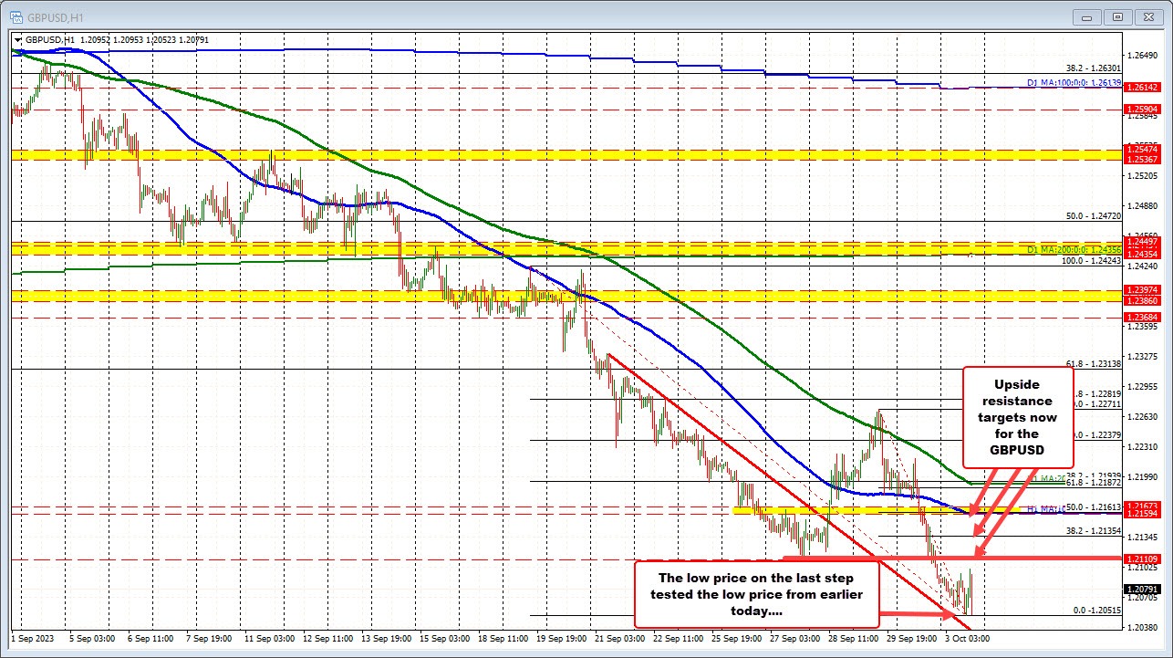Screen dimensions: 1173x658
Task: Click the 1.21109 red price label
Action: [1146, 557]
